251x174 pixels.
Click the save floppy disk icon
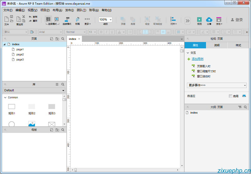(12, 16)
